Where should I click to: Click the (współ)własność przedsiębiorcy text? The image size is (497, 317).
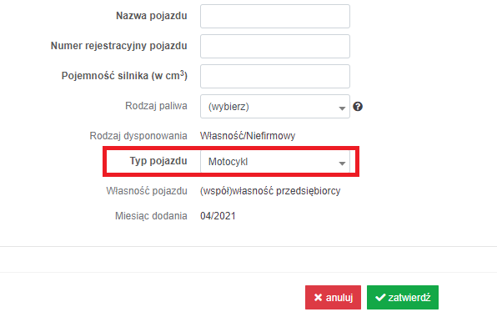pyautogui.click(x=270, y=191)
